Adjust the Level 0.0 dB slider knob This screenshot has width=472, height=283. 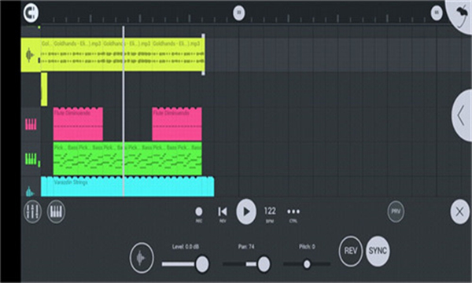(202, 264)
